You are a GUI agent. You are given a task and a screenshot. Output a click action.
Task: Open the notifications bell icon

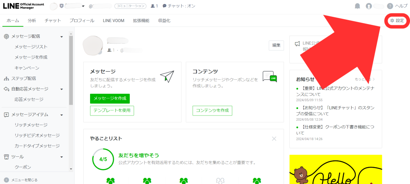(357, 6)
